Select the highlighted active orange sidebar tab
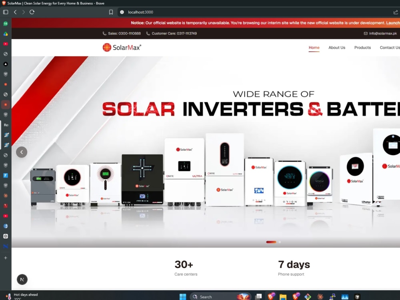400x300 pixels. tap(6, 104)
